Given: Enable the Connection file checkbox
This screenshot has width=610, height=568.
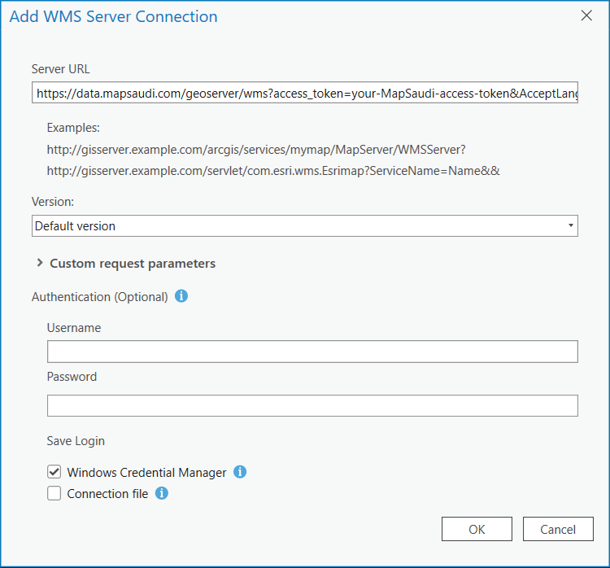Looking at the screenshot, I should (x=54, y=493).
